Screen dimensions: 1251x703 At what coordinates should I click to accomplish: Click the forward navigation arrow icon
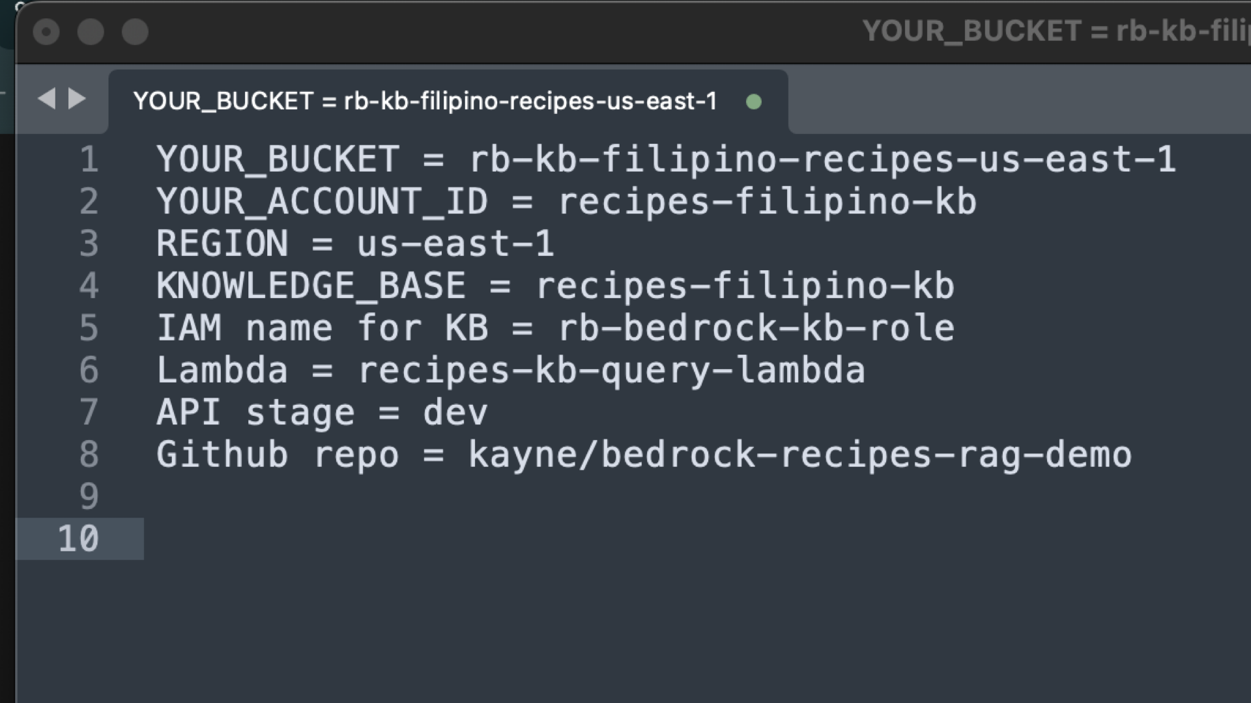pyautogui.click(x=76, y=98)
